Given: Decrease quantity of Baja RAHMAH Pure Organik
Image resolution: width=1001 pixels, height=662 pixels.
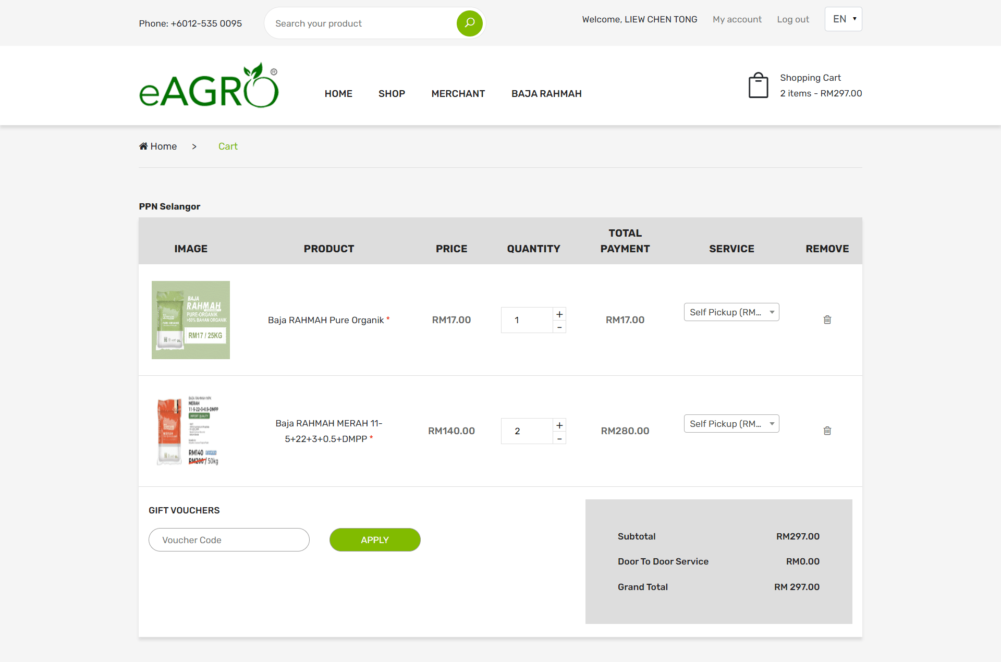Looking at the screenshot, I should click(559, 327).
